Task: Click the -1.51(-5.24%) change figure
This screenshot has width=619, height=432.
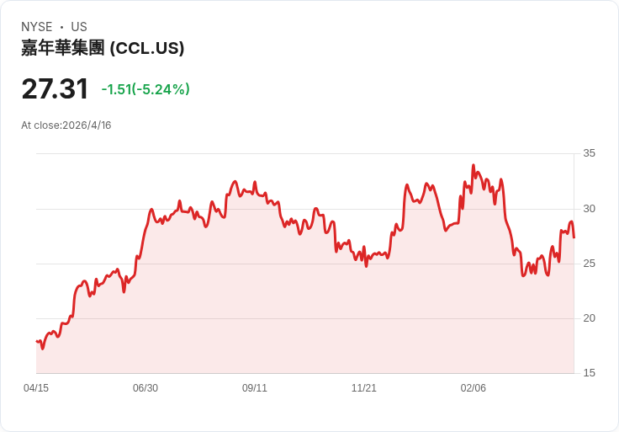Action: point(145,89)
